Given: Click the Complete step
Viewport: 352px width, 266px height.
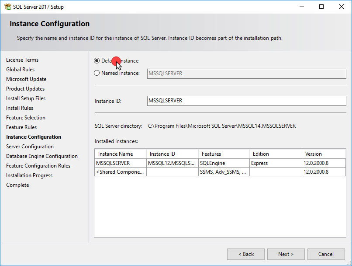Looking at the screenshot, I should point(17,185).
